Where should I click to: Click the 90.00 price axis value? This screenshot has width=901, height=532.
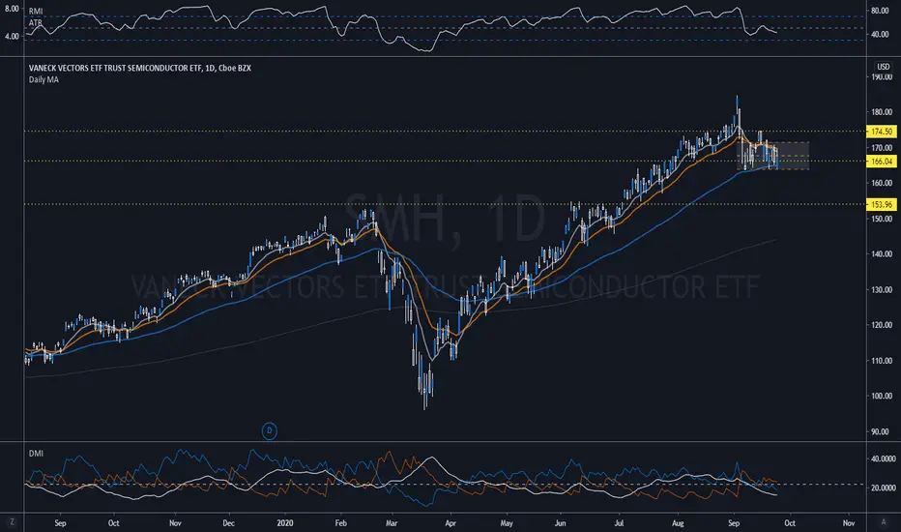[x=882, y=431]
